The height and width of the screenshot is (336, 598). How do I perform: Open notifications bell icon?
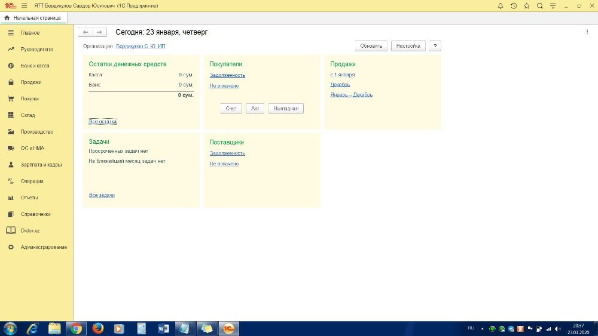(x=501, y=6)
